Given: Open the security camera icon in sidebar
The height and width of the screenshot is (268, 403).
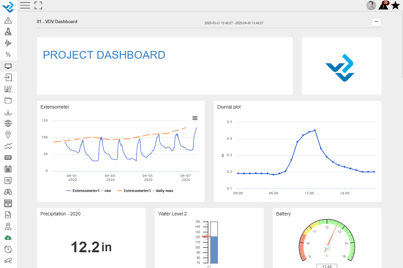Looking at the screenshot, I should pyautogui.click(x=8, y=260).
